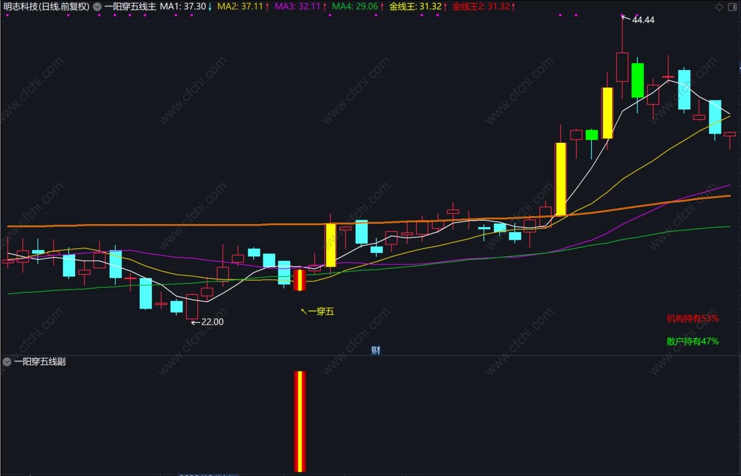The height and width of the screenshot is (476, 741).
Task: Click the green MA4: 29.06 label
Action: [354, 7]
